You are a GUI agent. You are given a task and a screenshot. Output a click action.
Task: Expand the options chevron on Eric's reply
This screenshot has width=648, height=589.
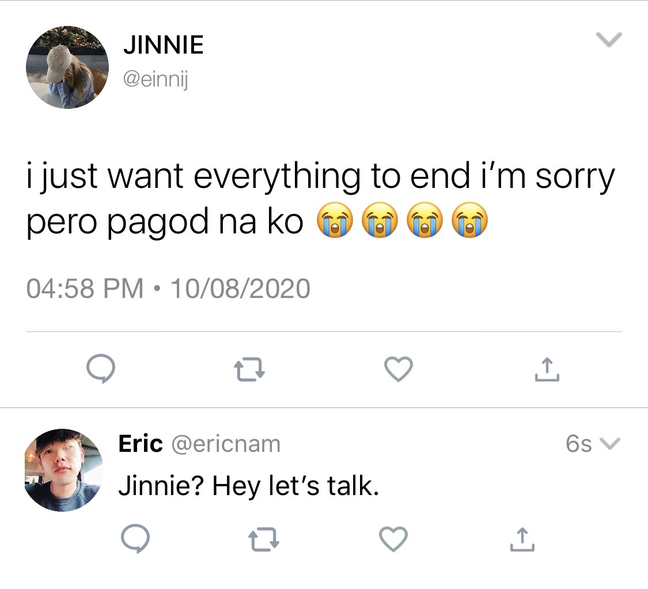(x=609, y=443)
